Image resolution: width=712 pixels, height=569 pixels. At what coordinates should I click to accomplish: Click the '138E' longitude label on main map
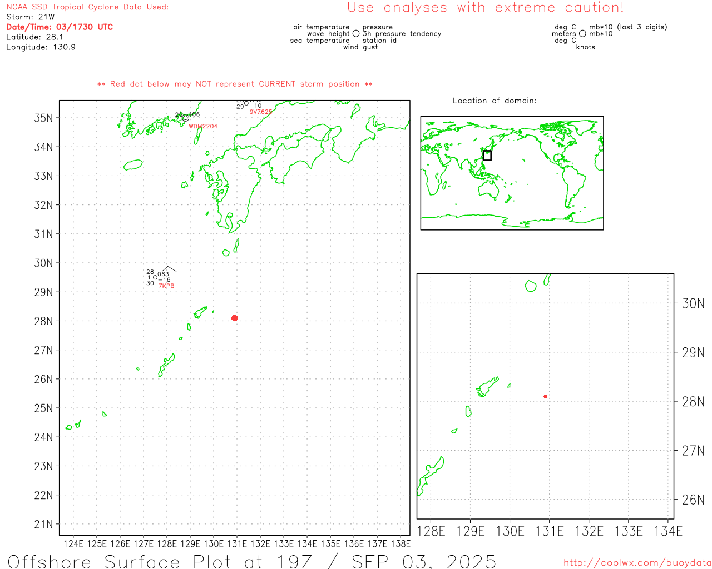coord(400,543)
